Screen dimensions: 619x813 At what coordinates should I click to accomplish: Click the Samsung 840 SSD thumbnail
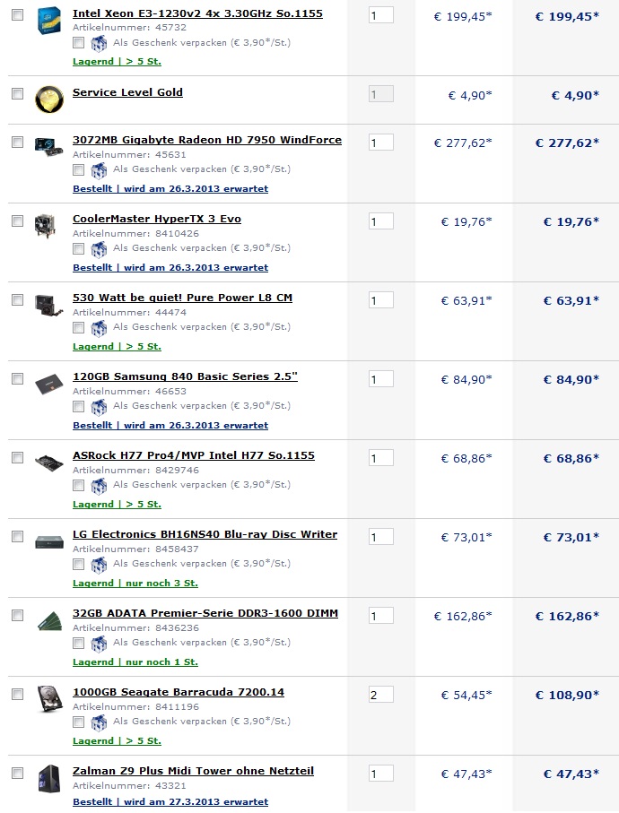pos(48,383)
